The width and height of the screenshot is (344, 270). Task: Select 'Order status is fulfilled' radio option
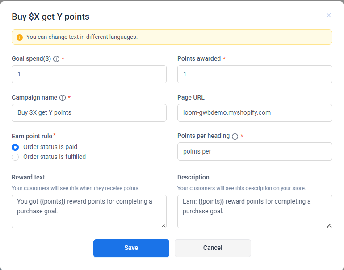point(15,157)
